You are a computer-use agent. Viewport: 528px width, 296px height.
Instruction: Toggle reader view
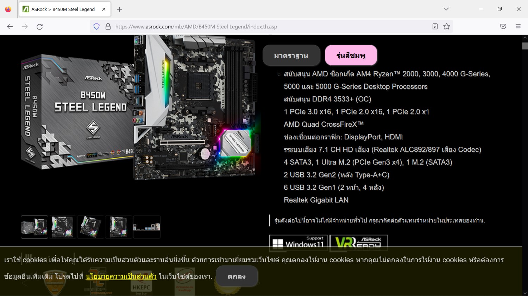click(435, 26)
